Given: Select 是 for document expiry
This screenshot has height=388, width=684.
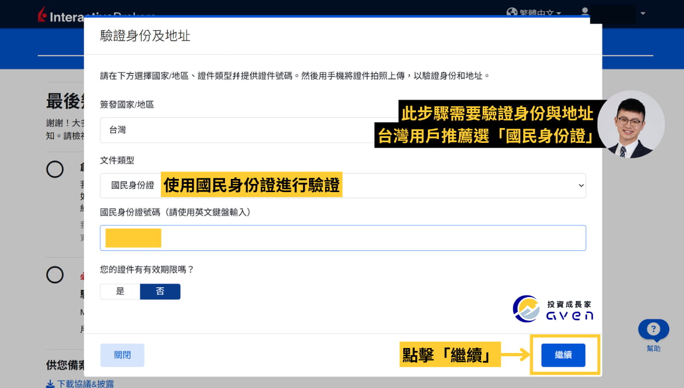Looking at the screenshot, I should (120, 292).
